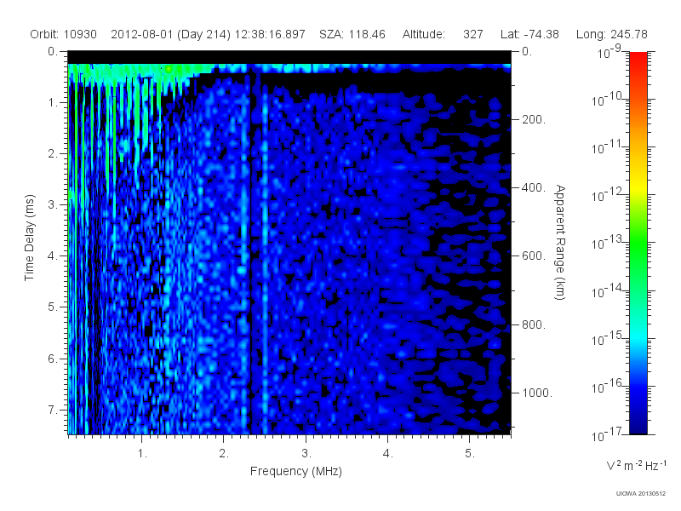Click the Long: 245.78 text

pyautogui.click(x=611, y=34)
